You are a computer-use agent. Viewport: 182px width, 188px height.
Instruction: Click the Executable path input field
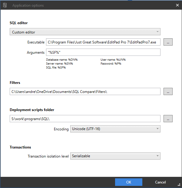point(103,42)
